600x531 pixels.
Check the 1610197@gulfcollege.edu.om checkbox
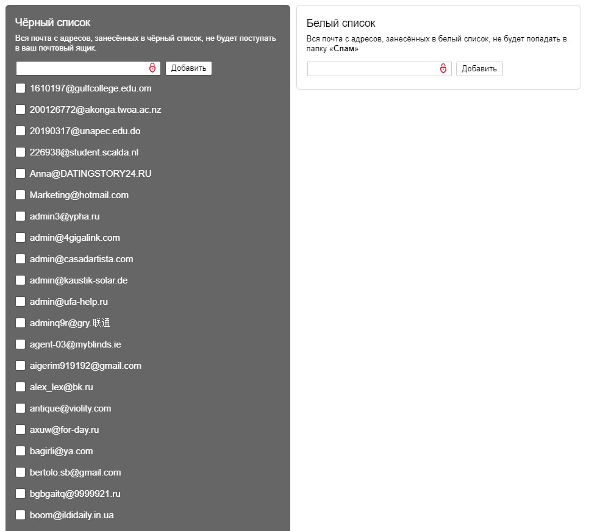[x=20, y=88]
